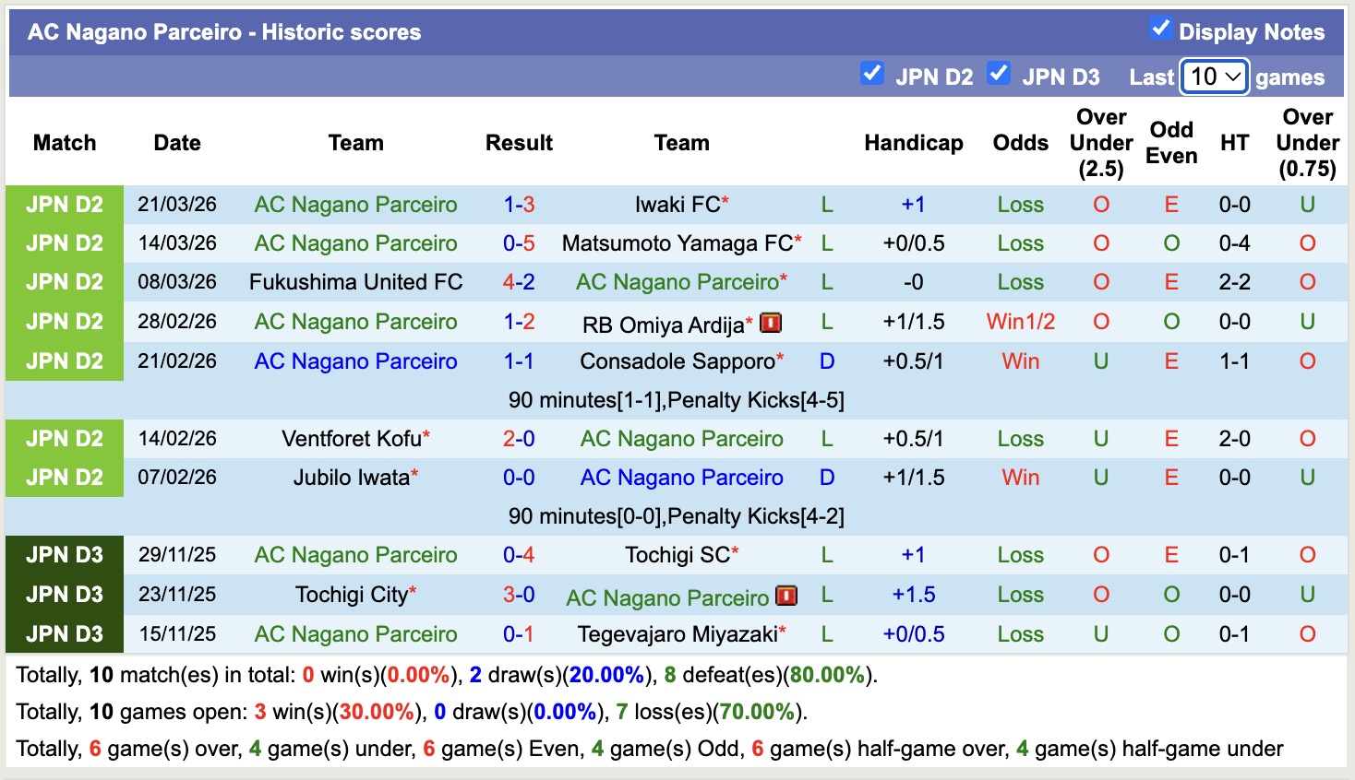Open Tegevajaro Miyazaki team page
Viewport: 1355px width, 780px height.
click(677, 634)
